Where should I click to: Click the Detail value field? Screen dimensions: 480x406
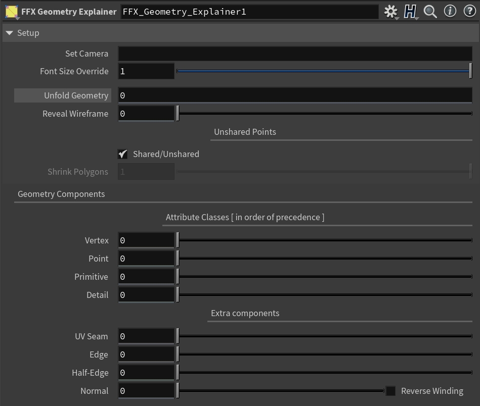(146, 295)
